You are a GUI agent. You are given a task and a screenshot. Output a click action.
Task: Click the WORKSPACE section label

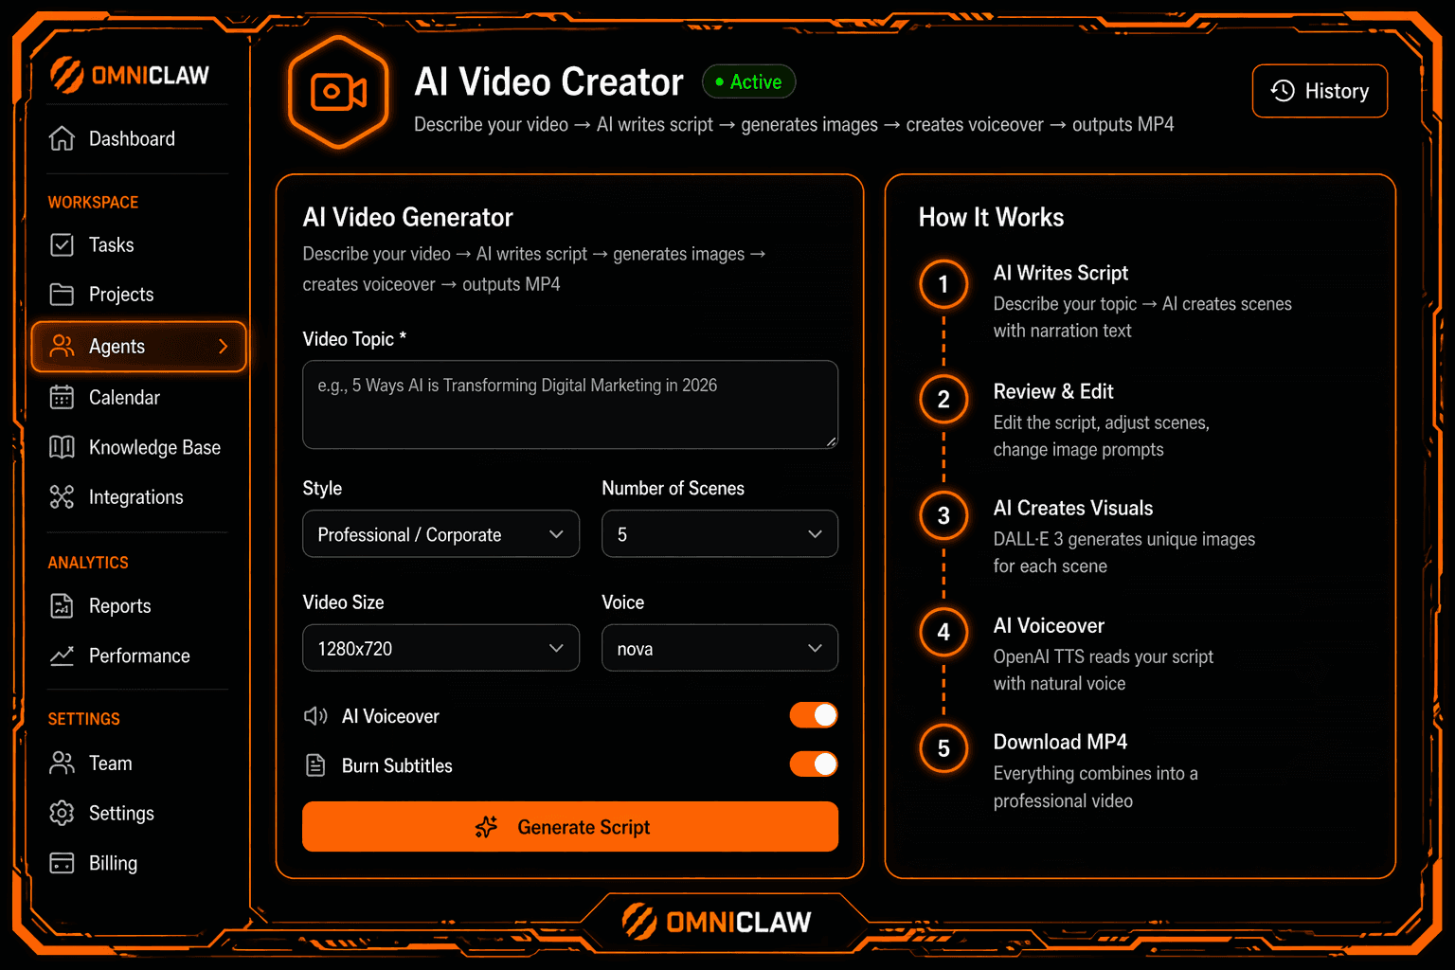(93, 202)
